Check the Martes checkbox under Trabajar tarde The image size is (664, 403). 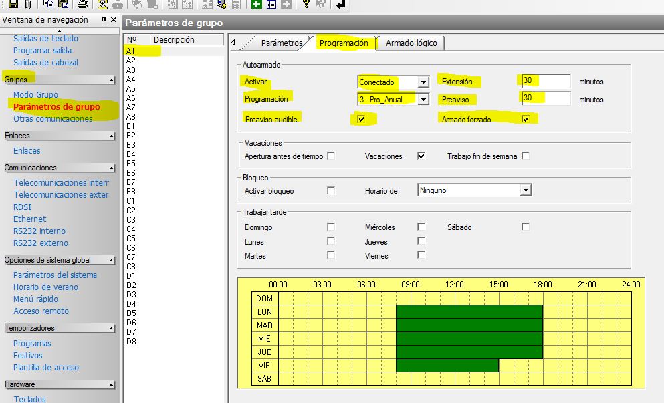point(331,255)
